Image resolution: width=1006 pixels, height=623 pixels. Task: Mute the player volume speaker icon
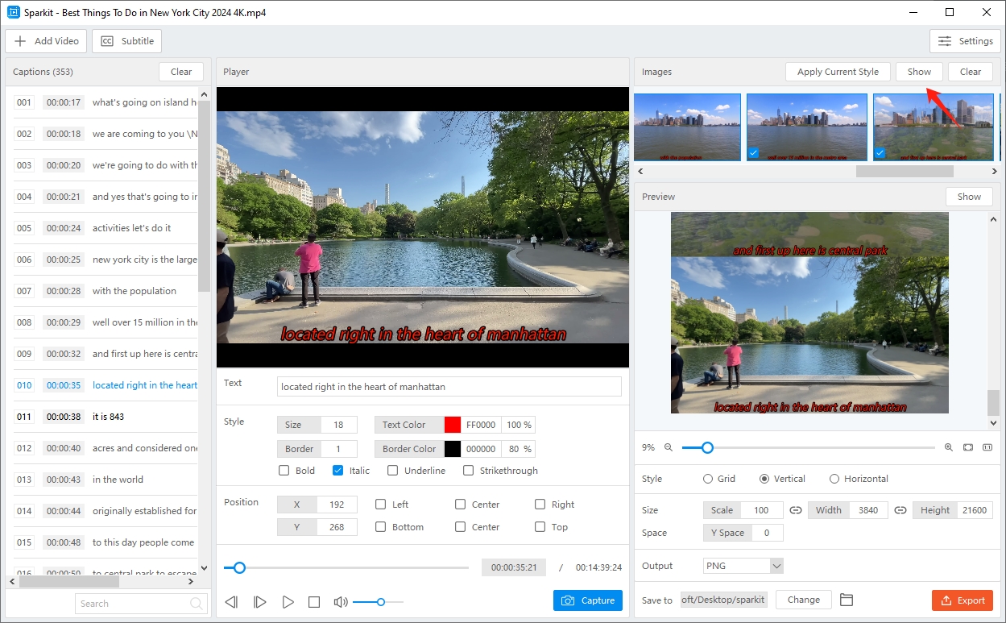tap(341, 602)
